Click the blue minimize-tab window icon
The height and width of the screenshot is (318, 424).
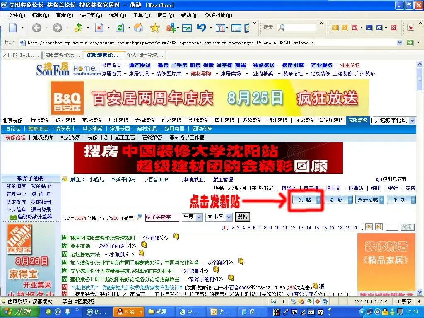pos(369,28)
